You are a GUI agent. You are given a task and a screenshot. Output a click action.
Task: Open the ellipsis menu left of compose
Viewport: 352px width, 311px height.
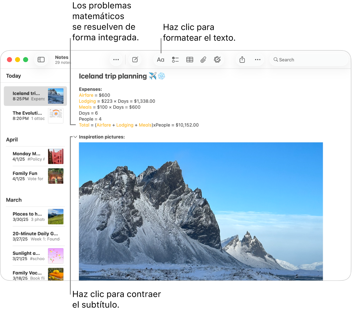click(116, 59)
